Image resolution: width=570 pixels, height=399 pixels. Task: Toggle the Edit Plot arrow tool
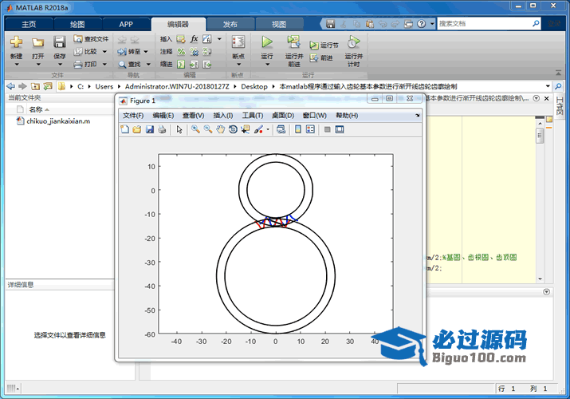click(179, 129)
